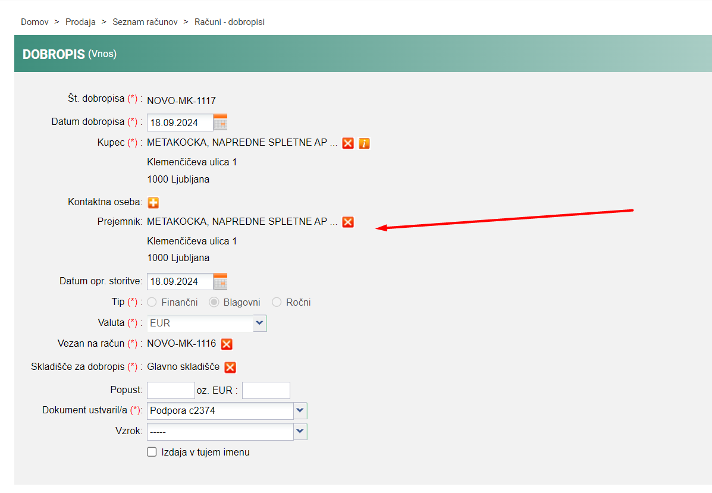
Task: Remove linked invoice NOVO-MK-1116
Action: click(227, 344)
